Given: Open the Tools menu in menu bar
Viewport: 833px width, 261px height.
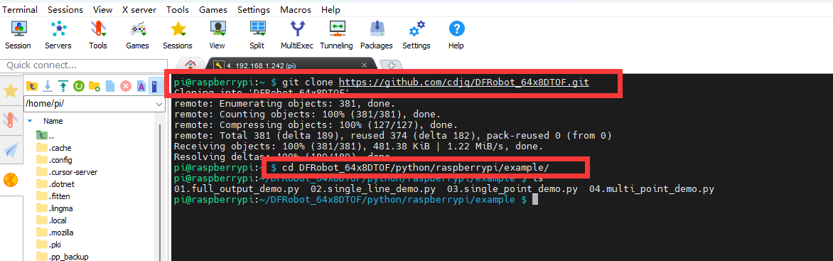Looking at the screenshot, I should click(x=178, y=9).
